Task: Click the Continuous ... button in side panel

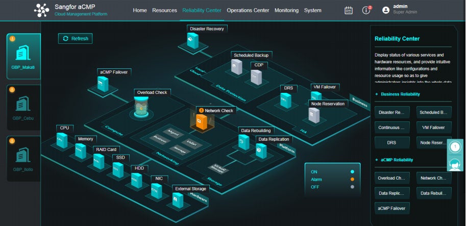Action: pos(392,128)
